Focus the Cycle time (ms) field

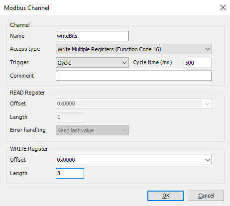198,63
